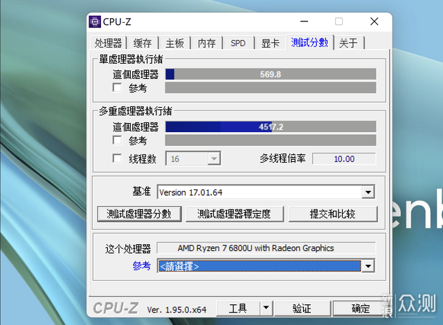Image resolution: width=443 pixels, height=325 pixels.
Task: Click the 測試處理器穩定度 button
Action: (234, 214)
